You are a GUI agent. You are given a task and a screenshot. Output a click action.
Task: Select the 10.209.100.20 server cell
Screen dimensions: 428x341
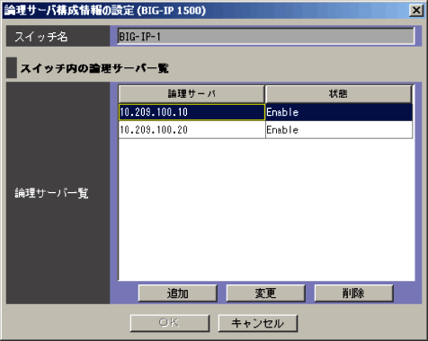pyautogui.click(x=192, y=130)
